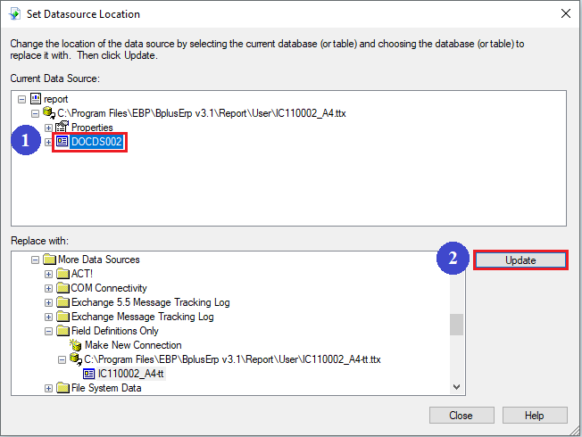Close the Set Datasource Location dialog
The width and height of the screenshot is (582, 437).
click(x=564, y=14)
